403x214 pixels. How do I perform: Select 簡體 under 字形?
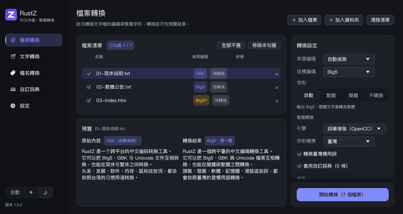(x=353, y=95)
